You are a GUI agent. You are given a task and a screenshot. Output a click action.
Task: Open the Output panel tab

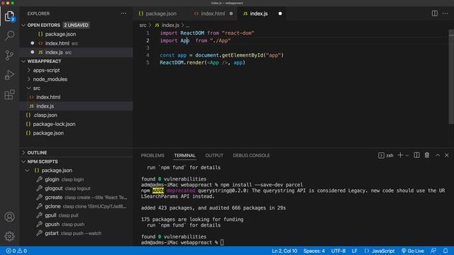pyautogui.click(x=214, y=155)
